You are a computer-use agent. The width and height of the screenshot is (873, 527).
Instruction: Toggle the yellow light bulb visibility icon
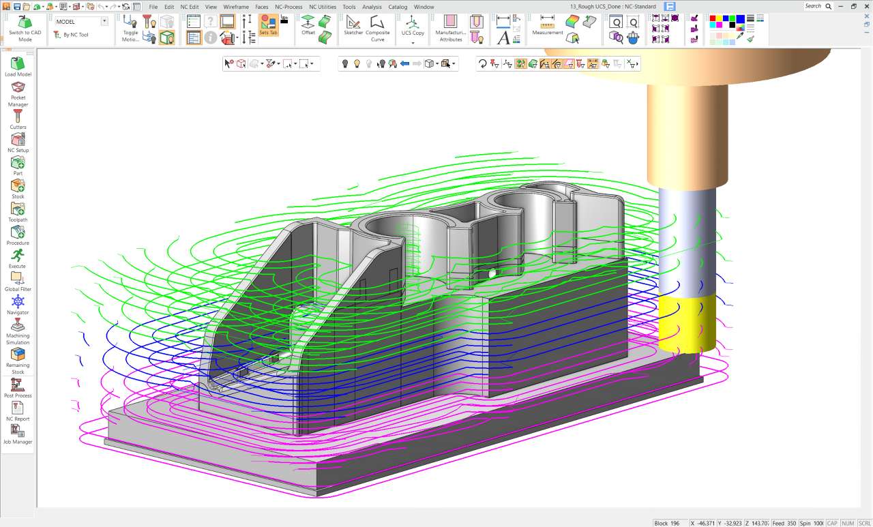[357, 63]
